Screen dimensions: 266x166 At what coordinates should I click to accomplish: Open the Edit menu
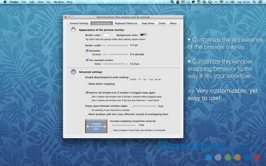32,2
